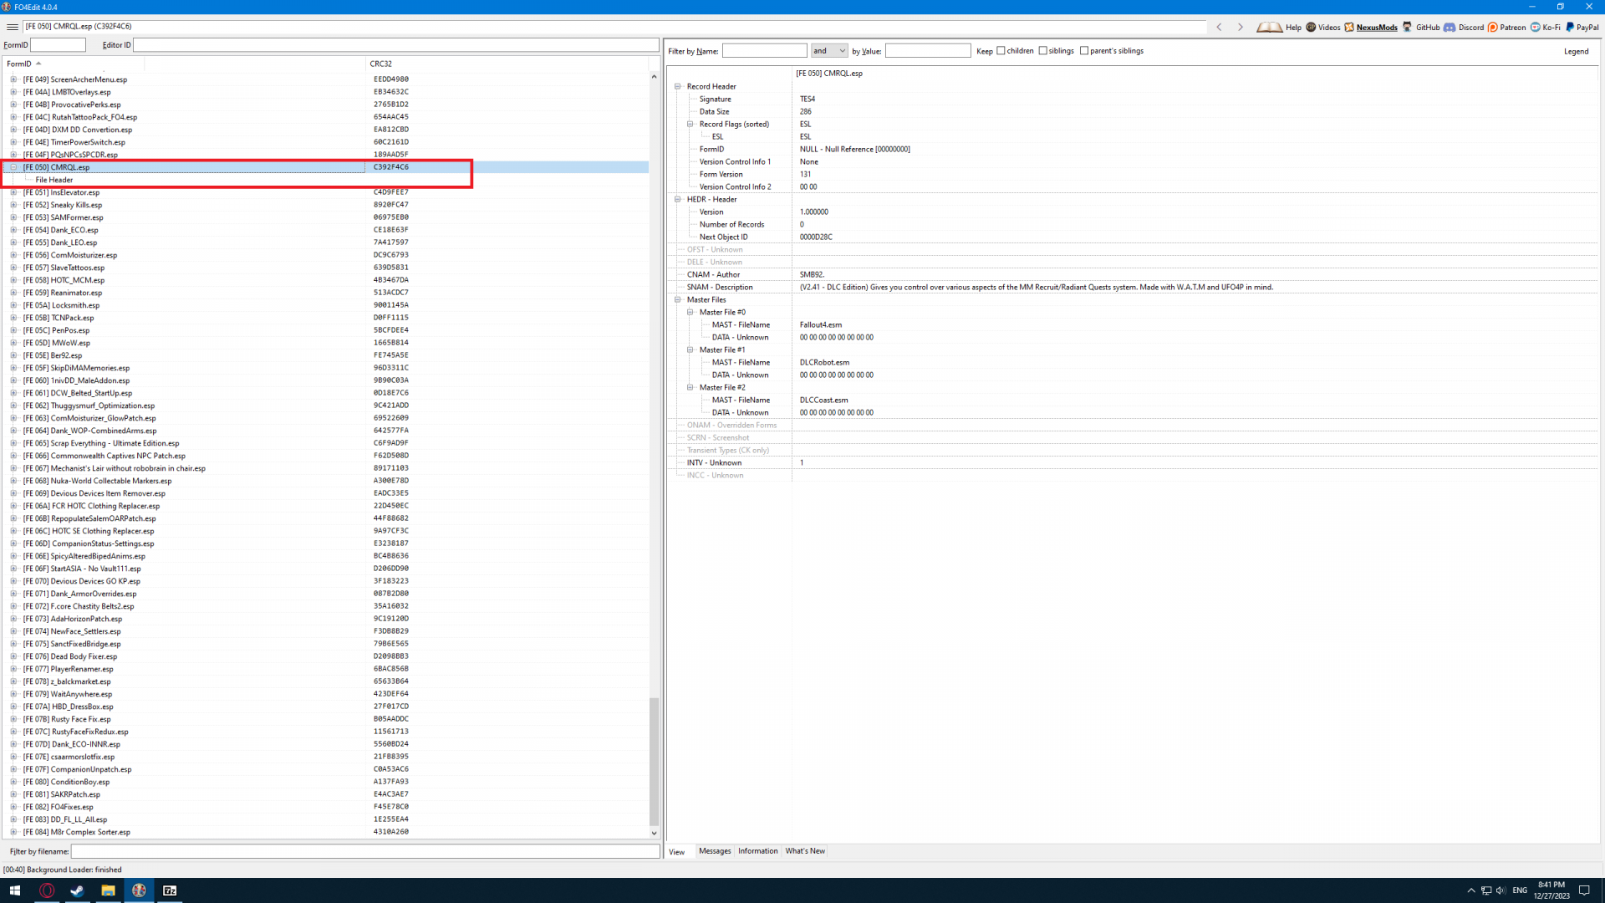Click the Filter by filename field
The image size is (1605, 903).
tap(365, 851)
